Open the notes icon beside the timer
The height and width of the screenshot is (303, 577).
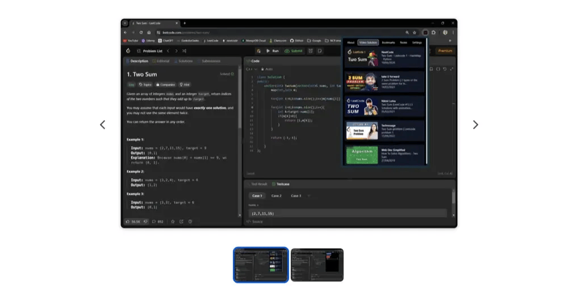click(319, 51)
